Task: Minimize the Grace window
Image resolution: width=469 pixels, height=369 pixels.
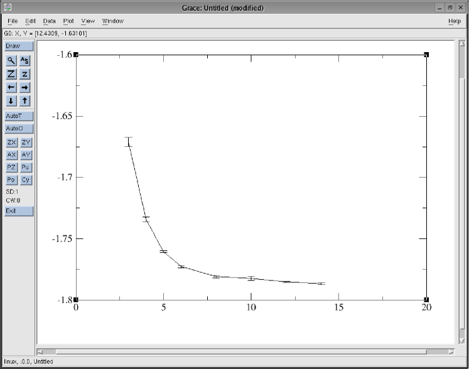Action: point(439,8)
